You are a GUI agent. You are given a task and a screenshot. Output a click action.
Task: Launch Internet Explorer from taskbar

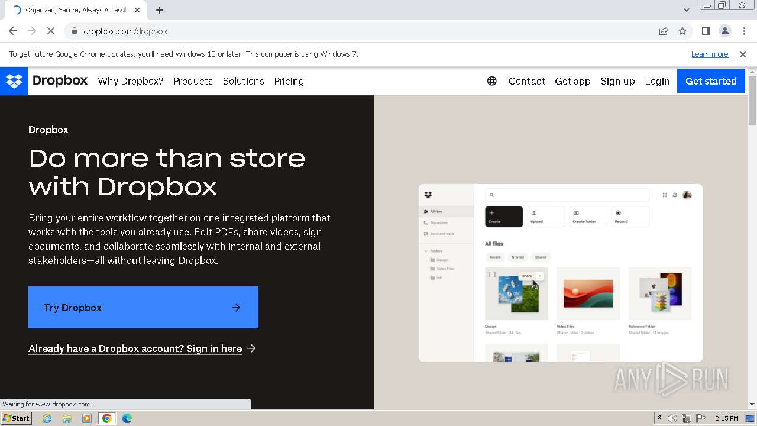click(x=47, y=418)
